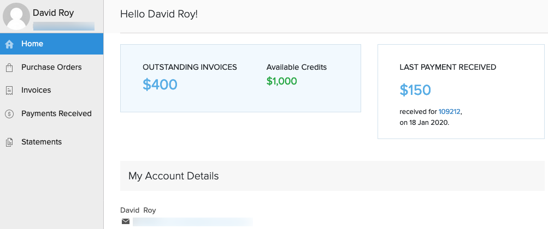Open invoice link 109212

[450, 111]
